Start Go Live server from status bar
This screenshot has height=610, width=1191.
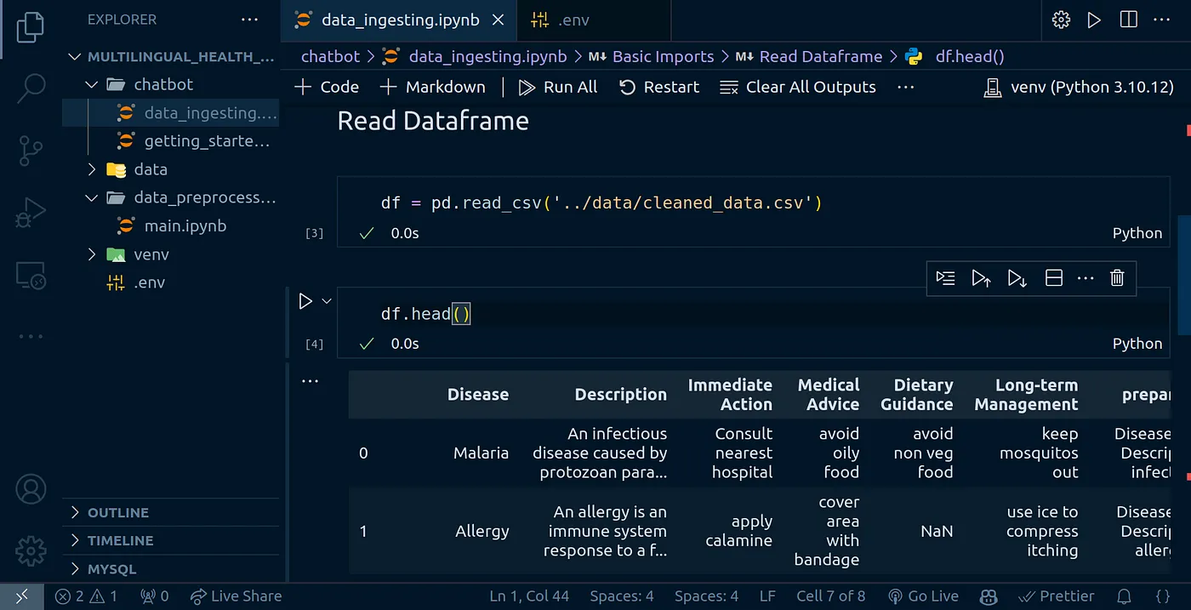(923, 596)
